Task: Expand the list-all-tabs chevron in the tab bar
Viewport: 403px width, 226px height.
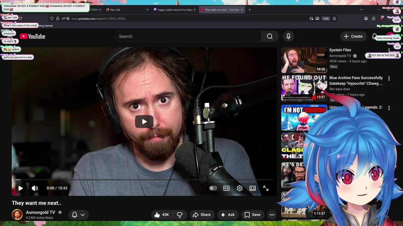Action: (x=361, y=10)
